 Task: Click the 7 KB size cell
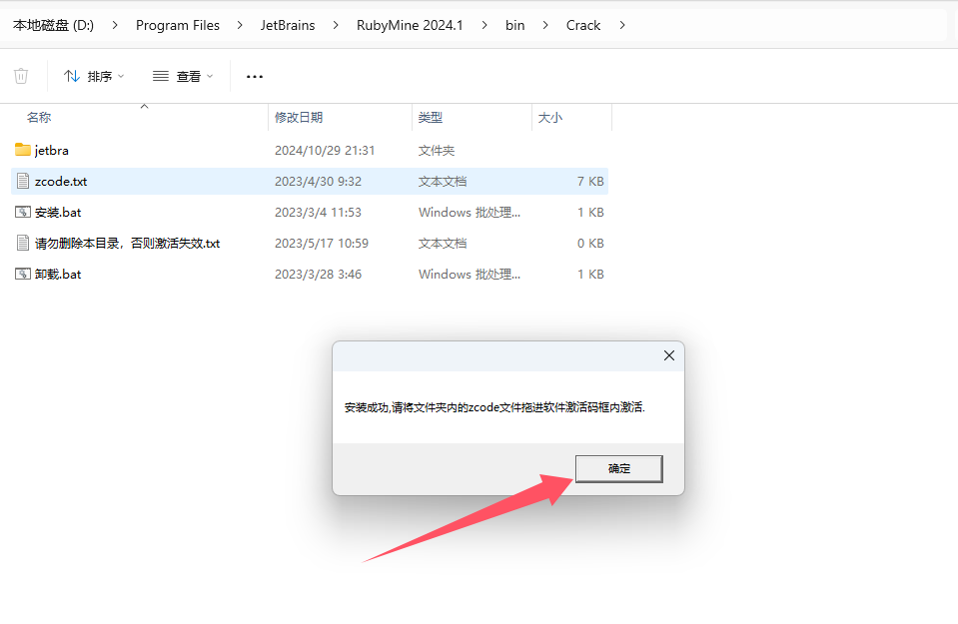pos(590,182)
